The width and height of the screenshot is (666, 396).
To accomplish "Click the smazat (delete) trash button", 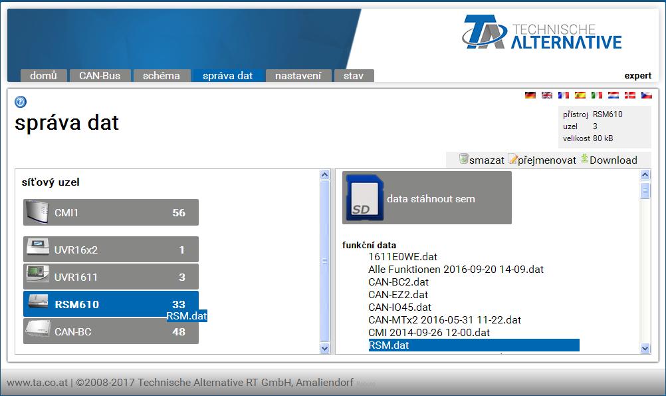I will tap(482, 160).
